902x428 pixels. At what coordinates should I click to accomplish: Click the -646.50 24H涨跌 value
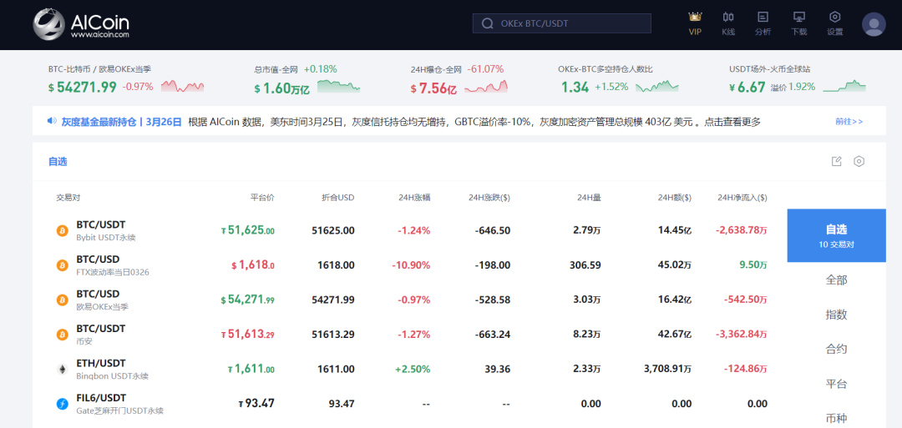493,230
